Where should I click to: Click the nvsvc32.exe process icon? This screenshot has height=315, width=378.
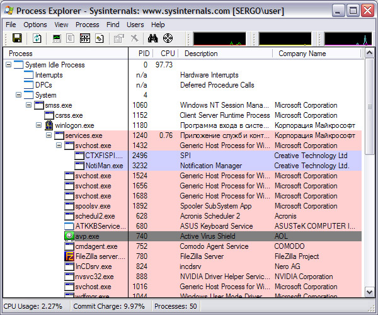coord(69,277)
